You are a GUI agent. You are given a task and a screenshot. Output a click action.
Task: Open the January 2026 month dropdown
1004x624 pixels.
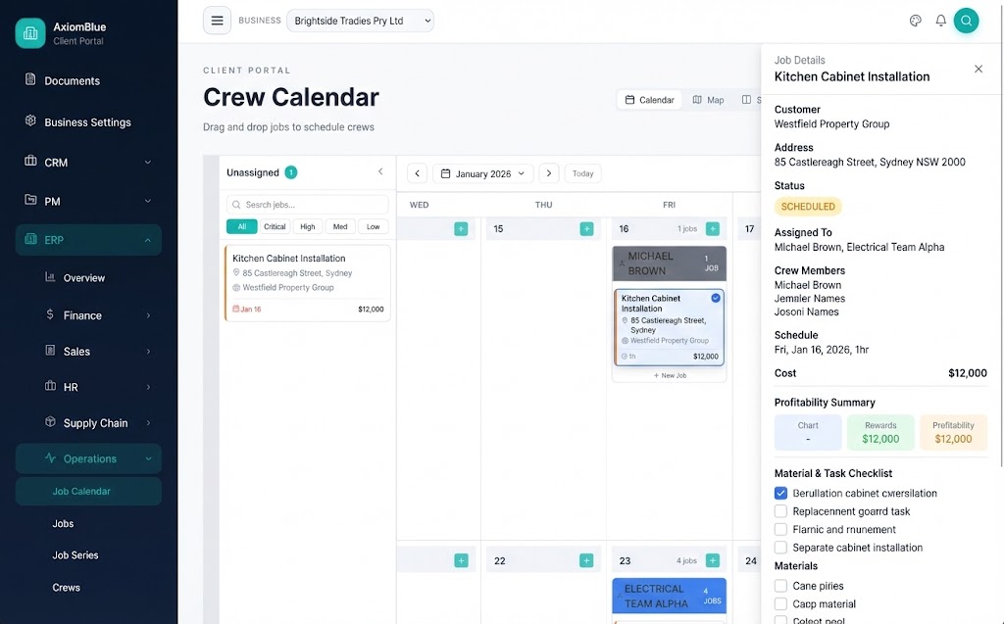tap(483, 172)
